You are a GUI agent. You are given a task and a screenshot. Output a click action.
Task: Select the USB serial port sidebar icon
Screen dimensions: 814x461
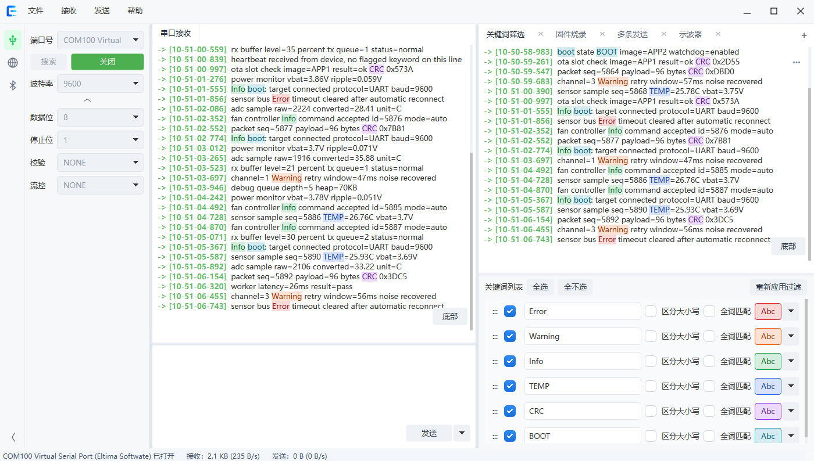(x=13, y=40)
